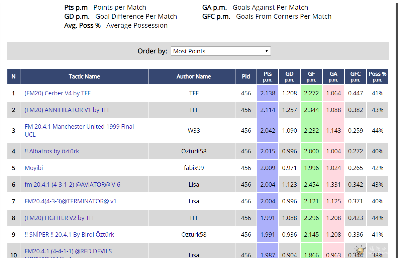Click the Tactic Name column header
Image resolution: width=398 pixels, height=258 pixels.
coord(84,77)
